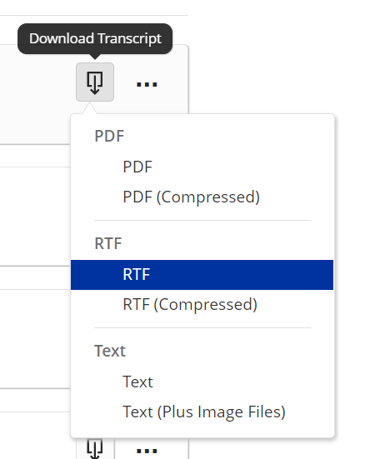Open the three-dot more options menu
This screenshot has height=459, width=385.
147,85
